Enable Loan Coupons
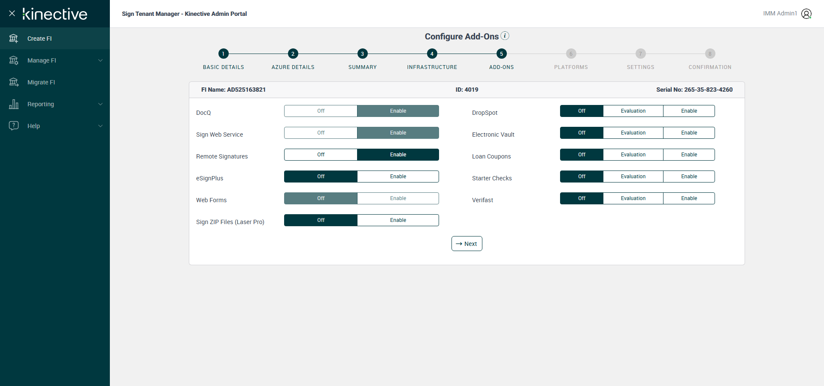 pyautogui.click(x=689, y=155)
